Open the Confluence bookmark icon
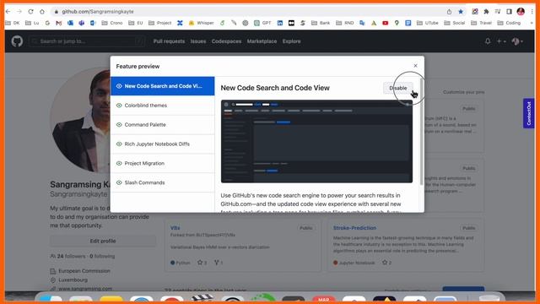Screen dimensions: 540x304 [x=180, y=23]
